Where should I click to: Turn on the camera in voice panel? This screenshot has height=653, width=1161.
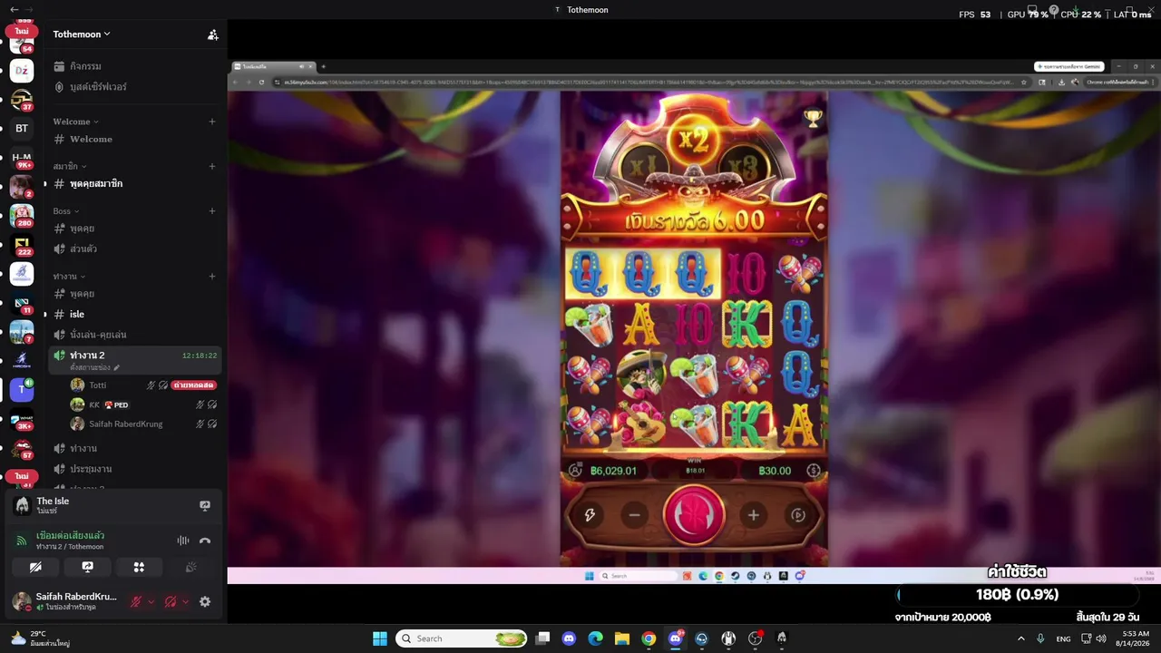point(35,567)
